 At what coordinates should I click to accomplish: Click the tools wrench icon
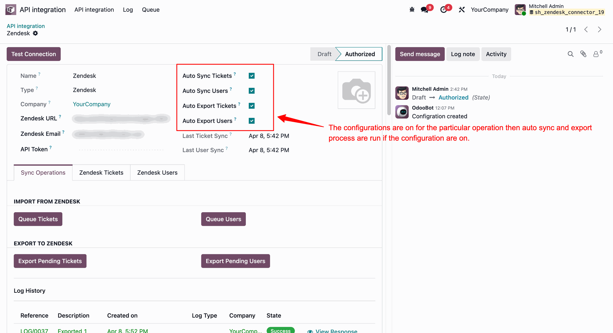tap(462, 10)
